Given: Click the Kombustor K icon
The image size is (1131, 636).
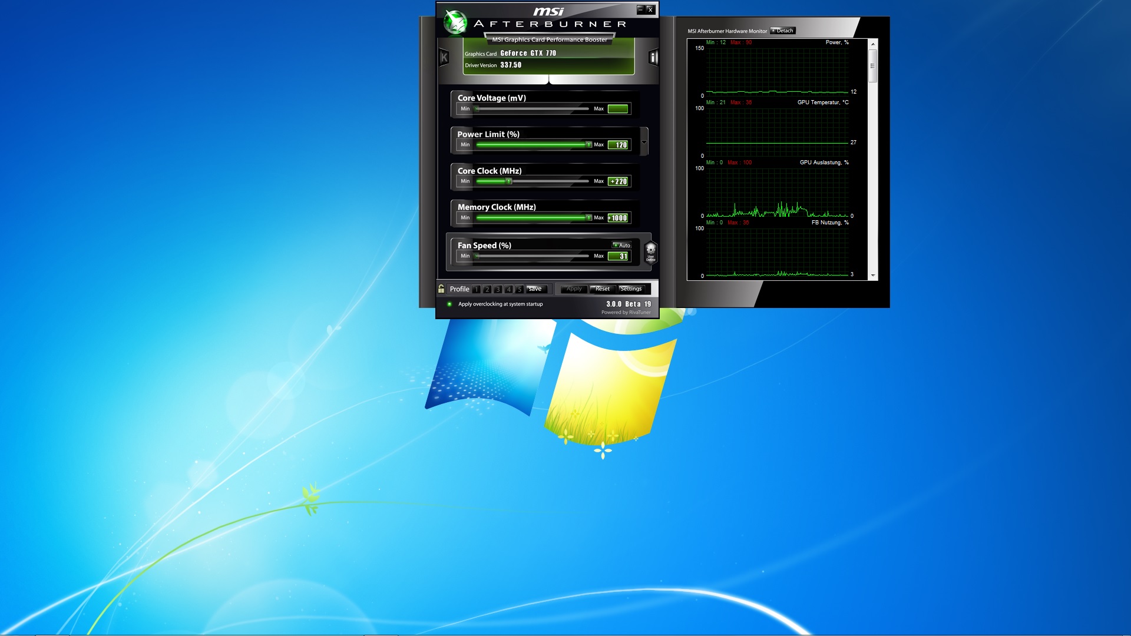Looking at the screenshot, I should [444, 57].
